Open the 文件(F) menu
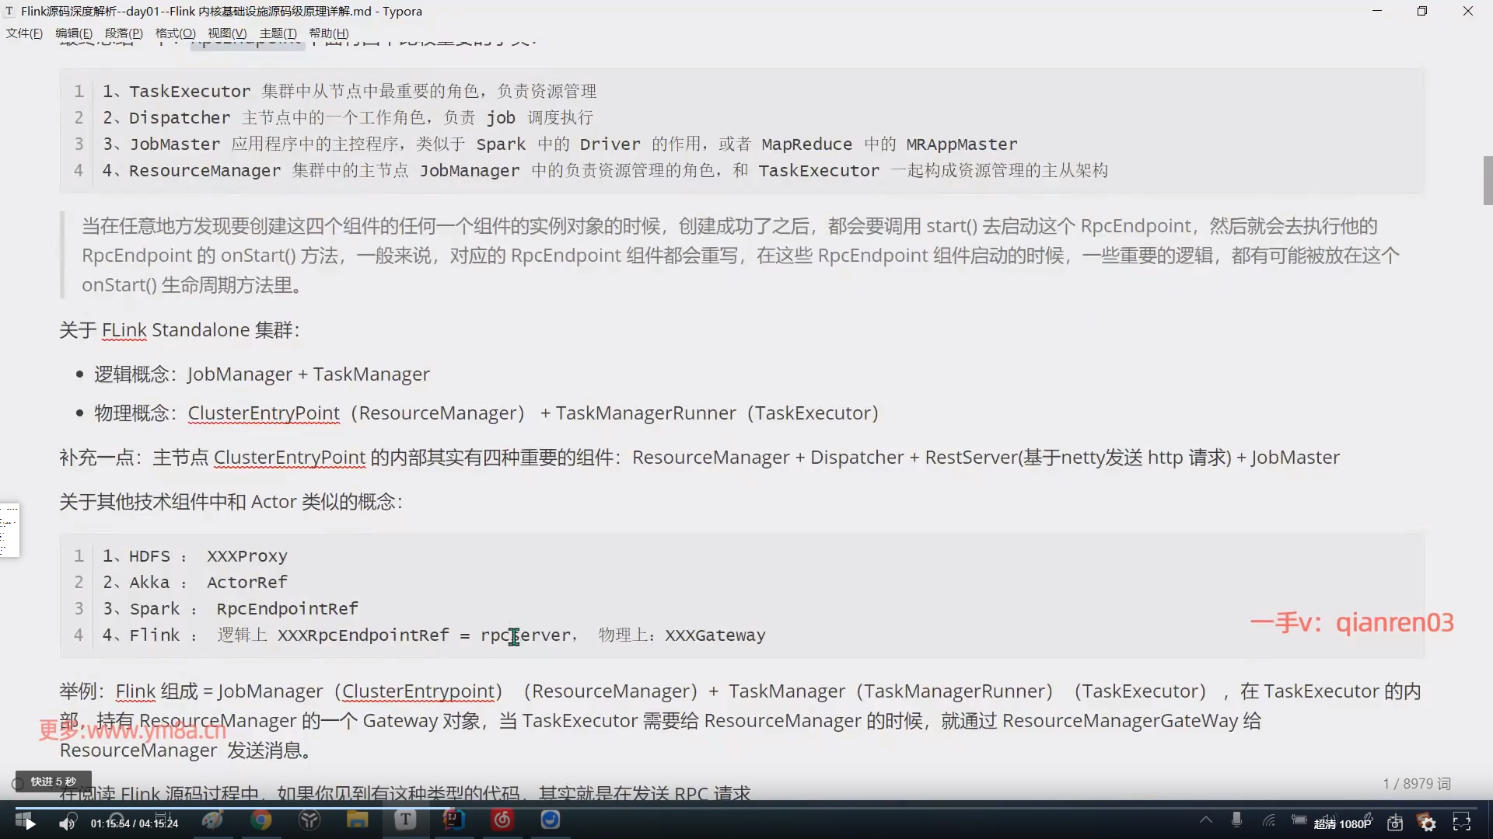 [x=24, y=33]
